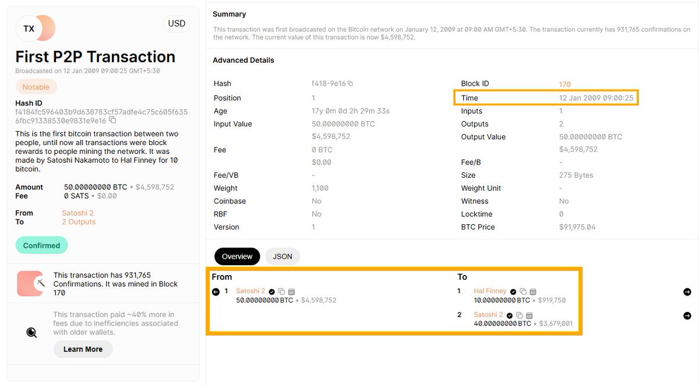Expand the Hal Finney output row arrow
Image resolution: width=699 pixels, height=387 pixels.
pyautogui.click(x=687, y=291)
